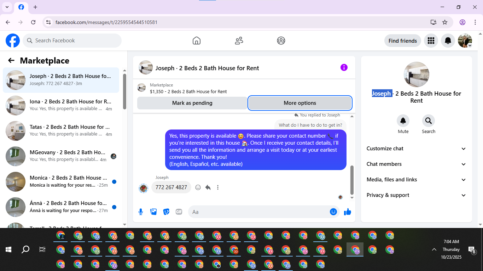Send a voice clip microphone icon
The height and width of the screenshot is (271, 483).
pyautogui.click(x=141, y=212)
